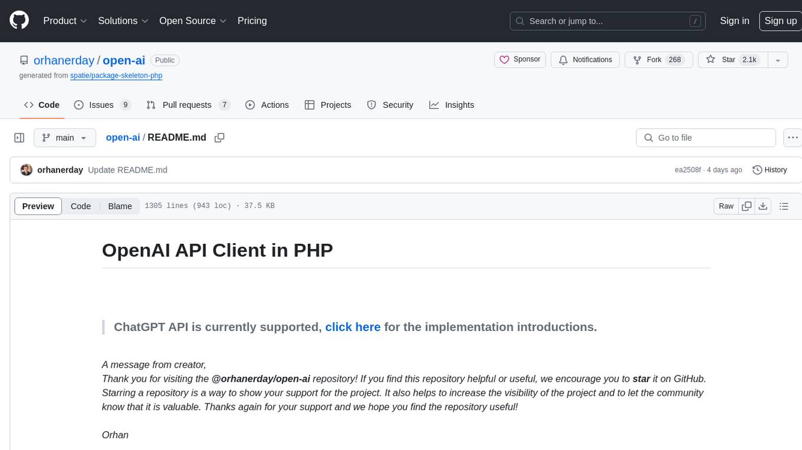
Task: Click the Notifications bell button
Action: [585, 59]
